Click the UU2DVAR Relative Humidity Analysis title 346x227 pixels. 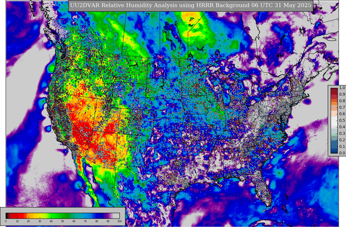tap(191, 5)
